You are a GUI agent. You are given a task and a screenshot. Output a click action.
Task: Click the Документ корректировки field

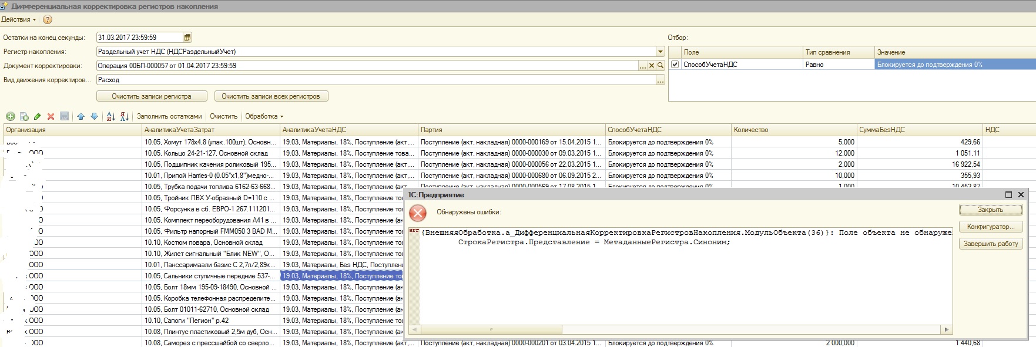pos(367,66)
